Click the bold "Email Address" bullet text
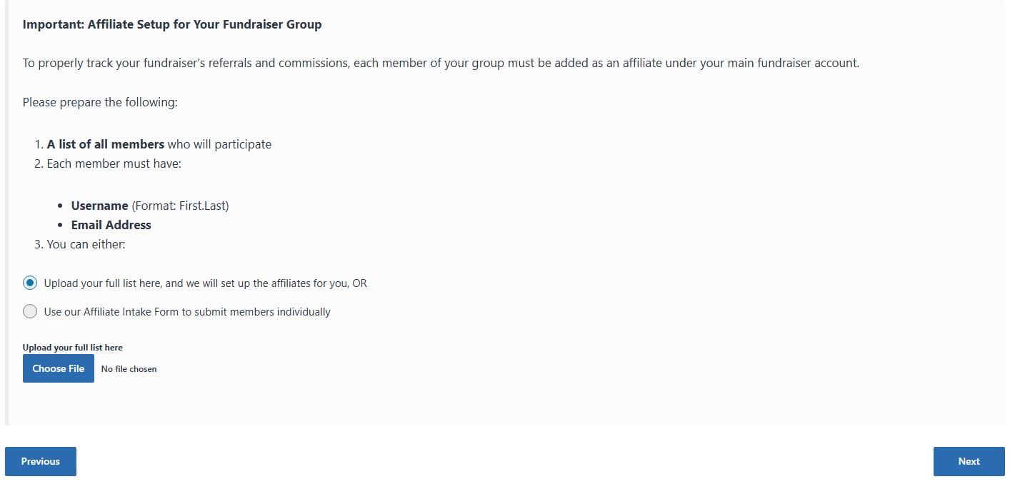This screenshot has height=484, width=1020. click(111, 225)
